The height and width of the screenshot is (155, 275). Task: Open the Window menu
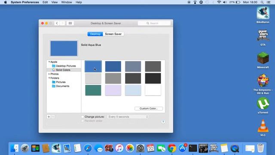pyautogui.click(x=67, y=2)
